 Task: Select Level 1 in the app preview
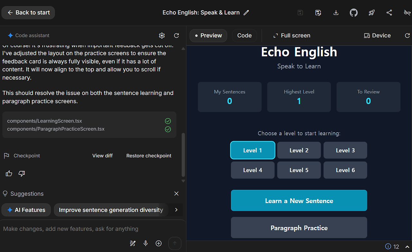(253, 150)
